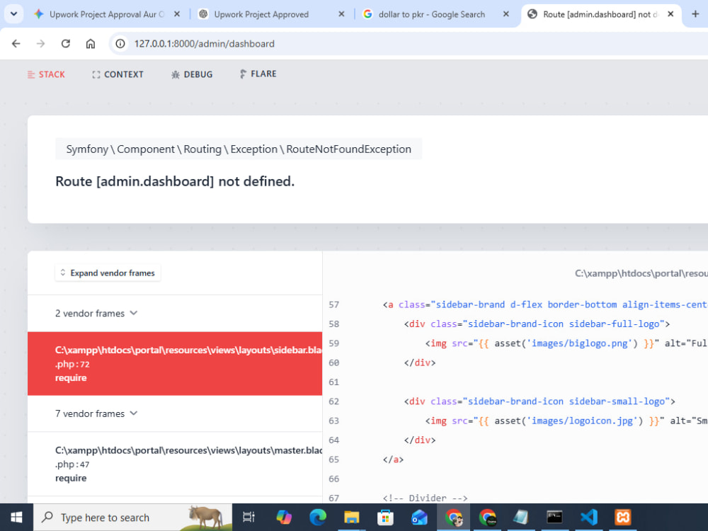Expand the 7 vendor frames group

click(x=96, y=413)
